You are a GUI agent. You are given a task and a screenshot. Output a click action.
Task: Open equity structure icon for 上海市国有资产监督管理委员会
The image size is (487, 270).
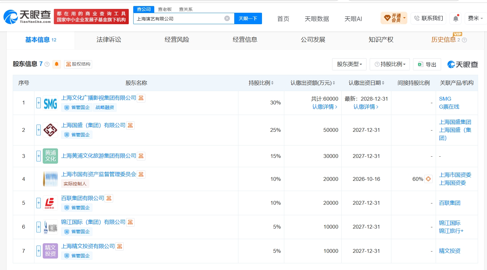pos(141,174)
